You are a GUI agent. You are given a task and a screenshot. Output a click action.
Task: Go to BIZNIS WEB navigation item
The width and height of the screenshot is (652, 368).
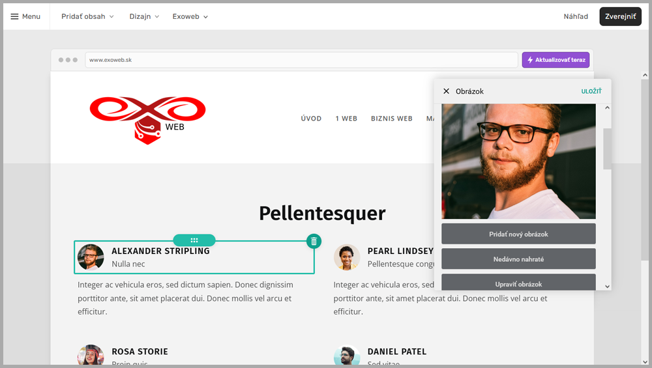pos(392,119)
